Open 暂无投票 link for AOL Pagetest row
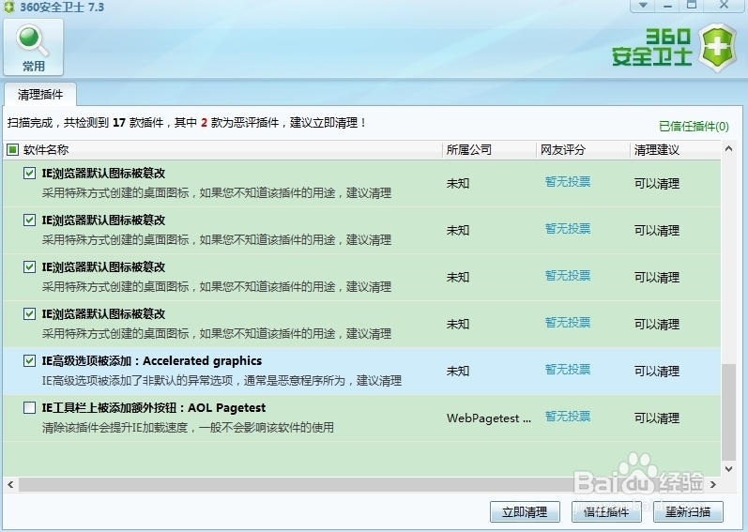 [x=568, y=417]
